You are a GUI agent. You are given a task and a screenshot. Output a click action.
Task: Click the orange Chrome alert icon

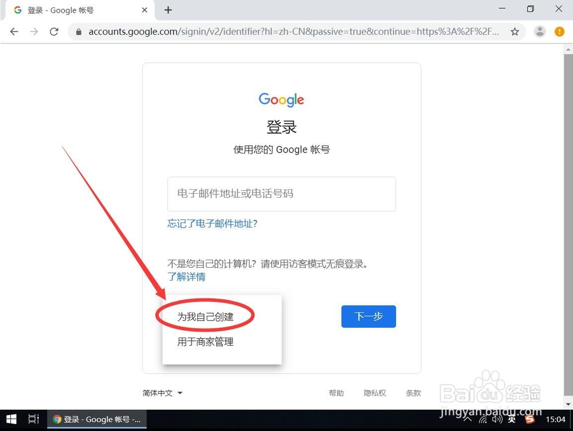pyautogui.click(x=559, y=32)
